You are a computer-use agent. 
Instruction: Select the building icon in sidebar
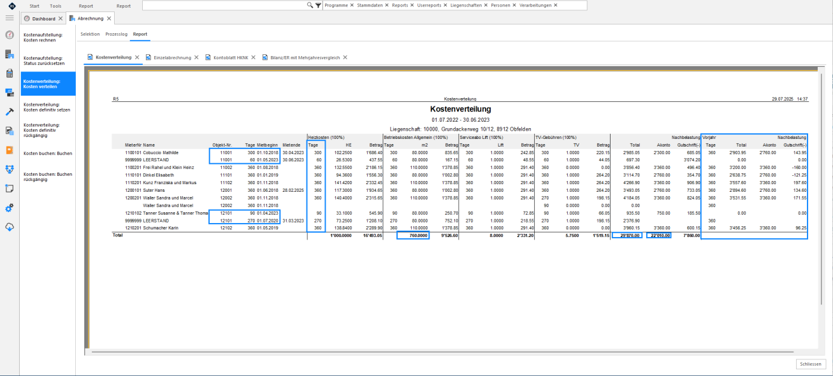pos(9,55)
